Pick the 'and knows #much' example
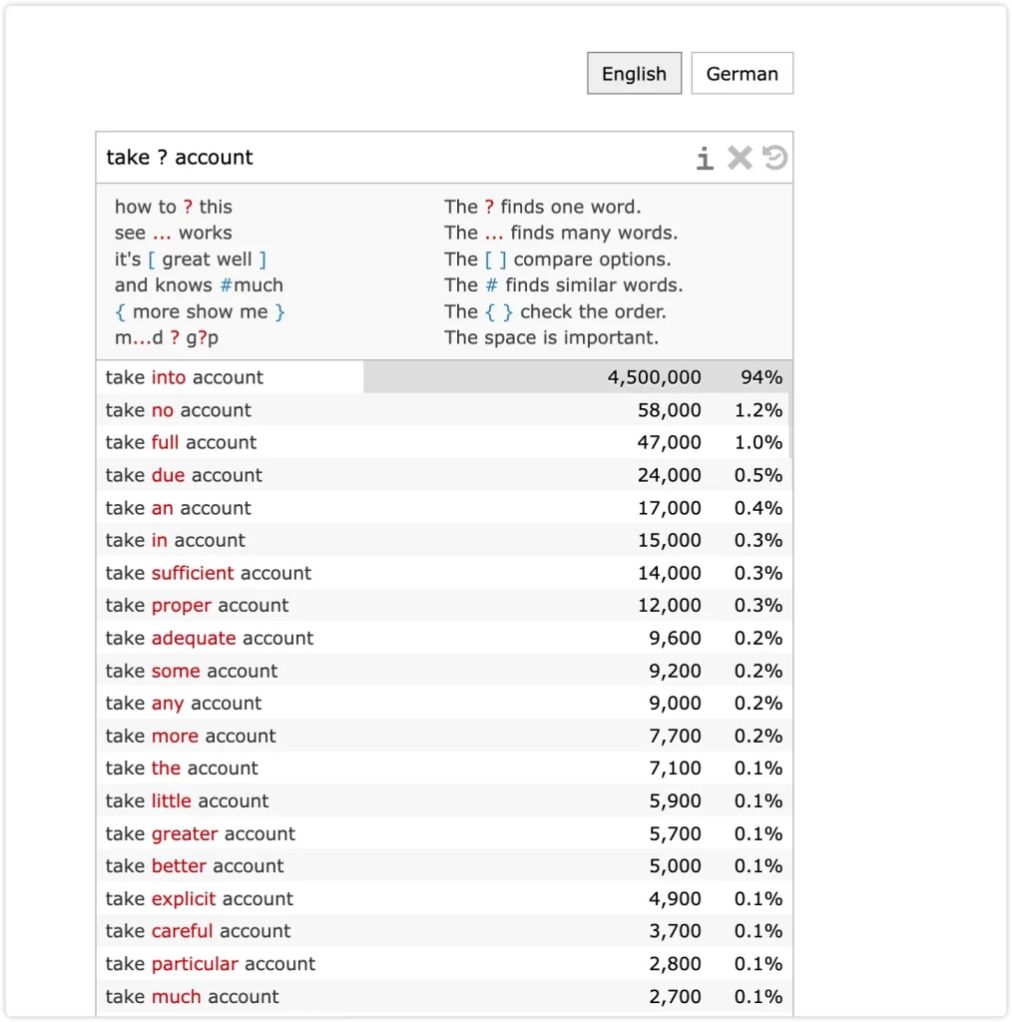 coord(199,285)
